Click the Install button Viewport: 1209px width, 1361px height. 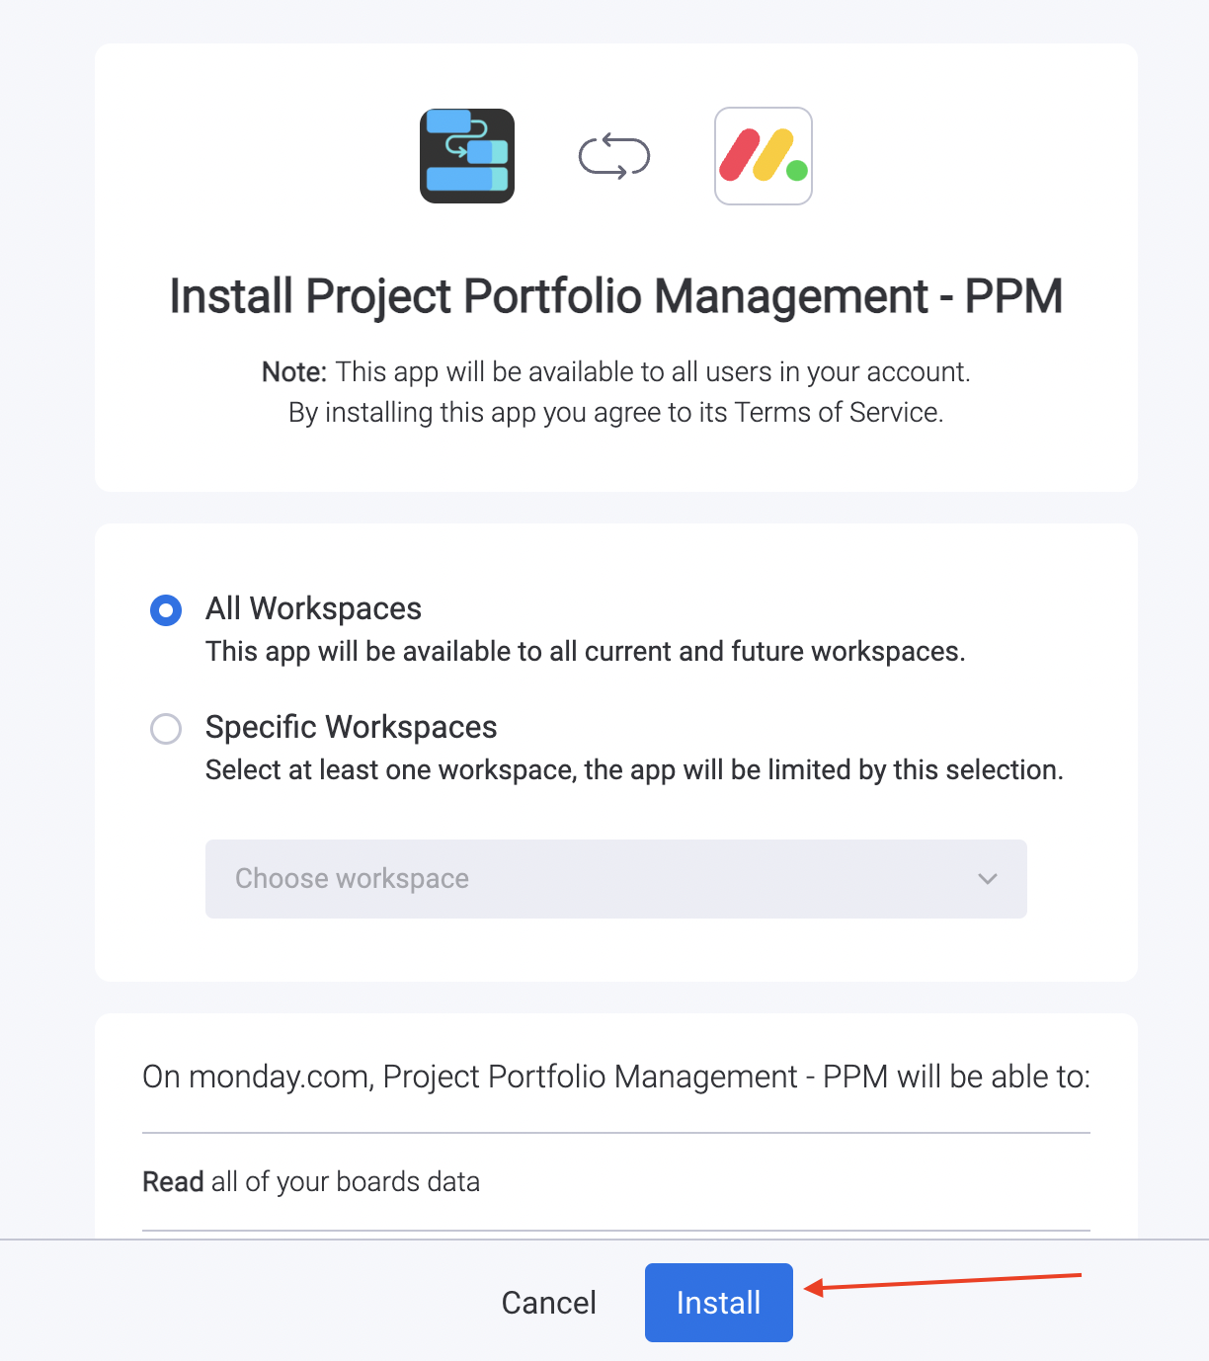718,1302
